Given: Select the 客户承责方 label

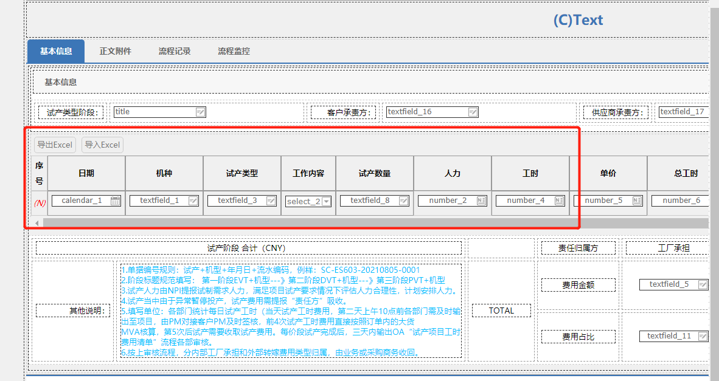Looking at the screenshot, I should click(x=344, y=112).
